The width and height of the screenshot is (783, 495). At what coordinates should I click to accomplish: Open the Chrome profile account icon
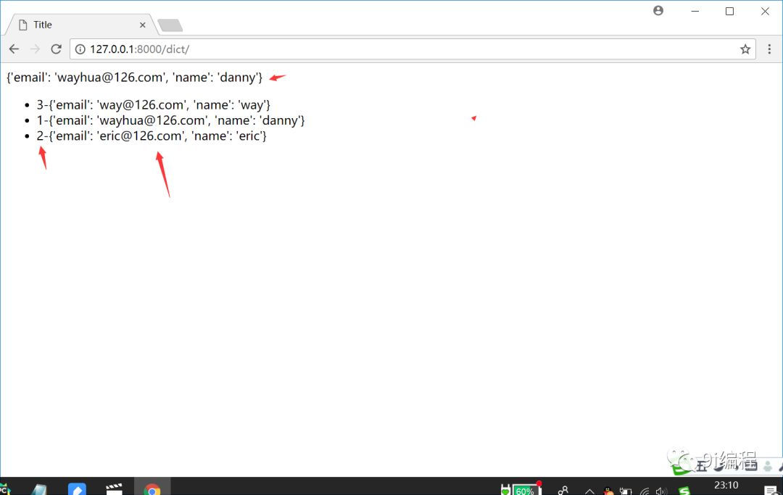pos(658,10)
